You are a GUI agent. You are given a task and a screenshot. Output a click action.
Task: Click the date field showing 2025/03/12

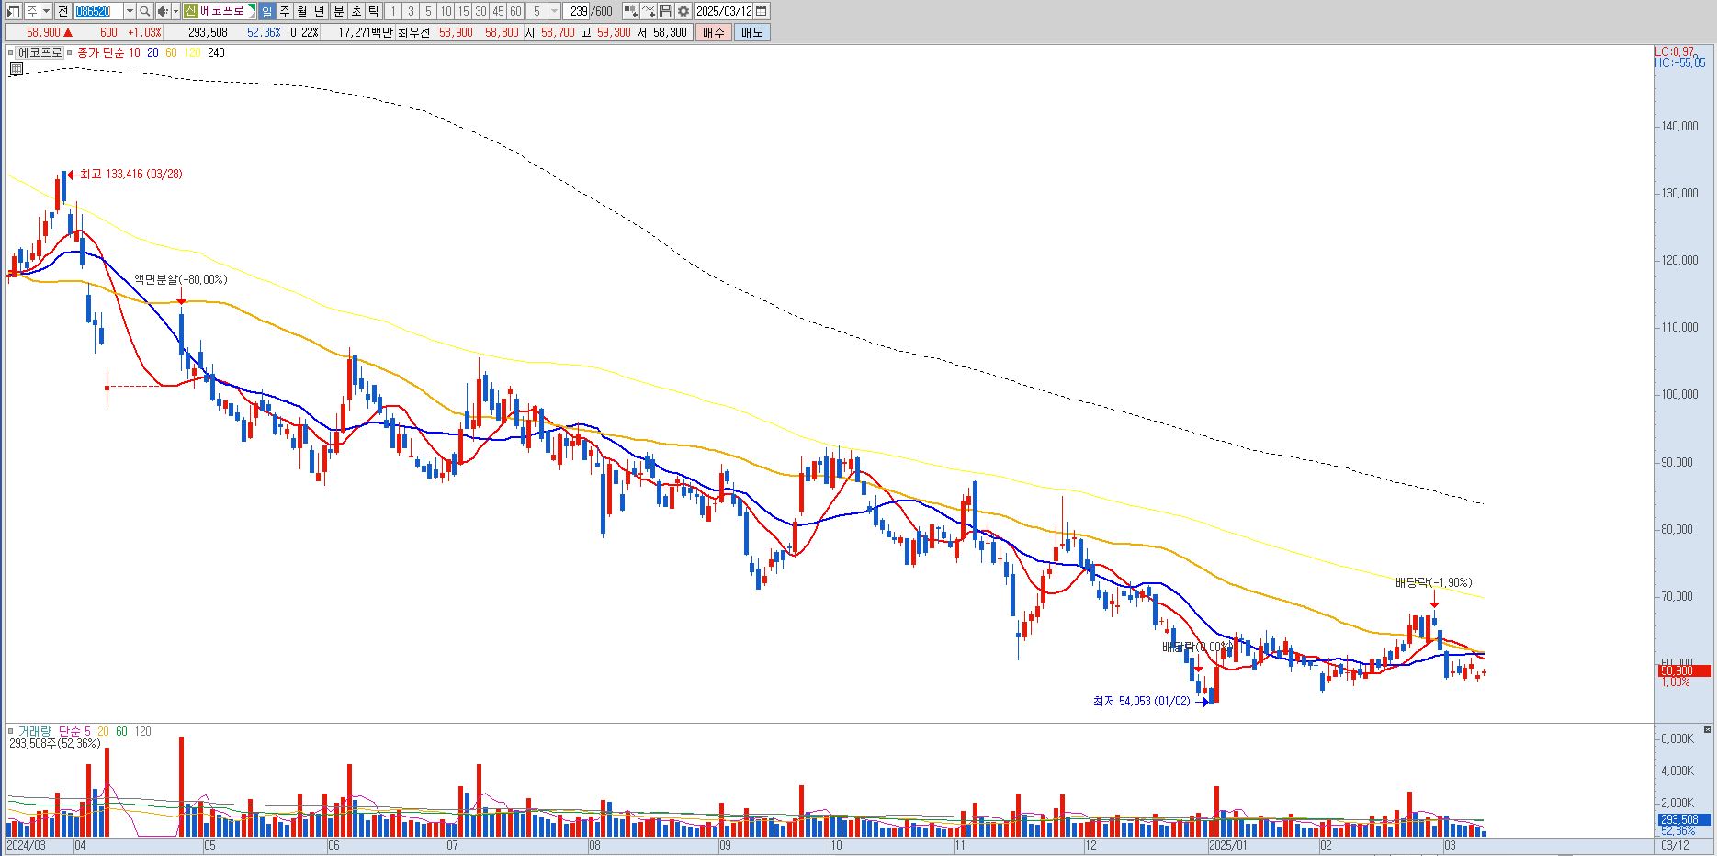pos(724,11)
